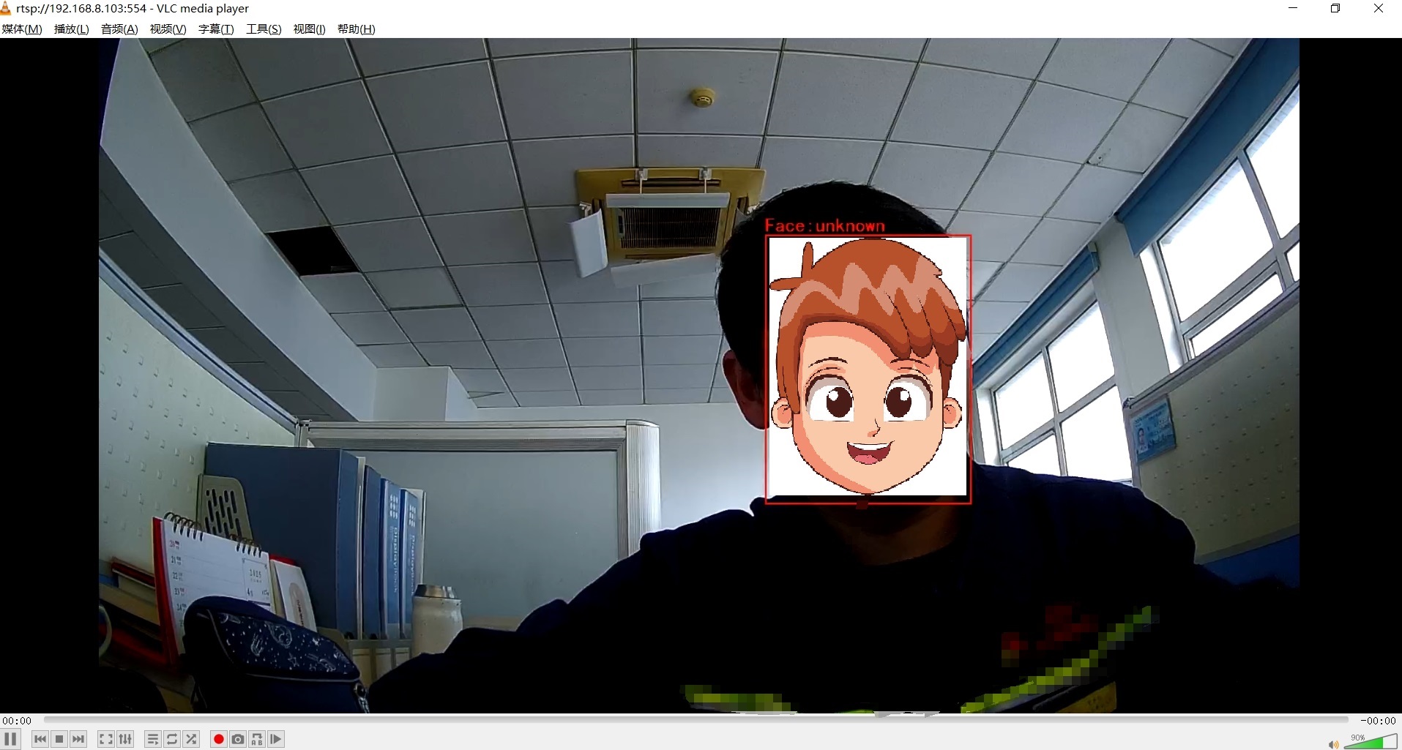The image size is (1402, 750).
Task: Take a snapshot with the camera icon
Action: [238, 739]
